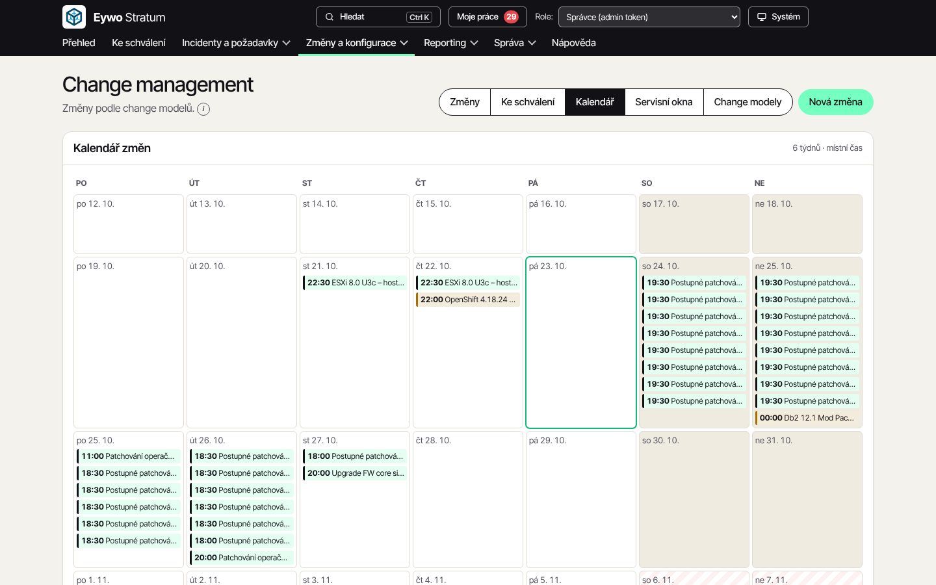Open 11:00 Patchování operač... event
Screen dimensions: 936x585
pos(129,456)
